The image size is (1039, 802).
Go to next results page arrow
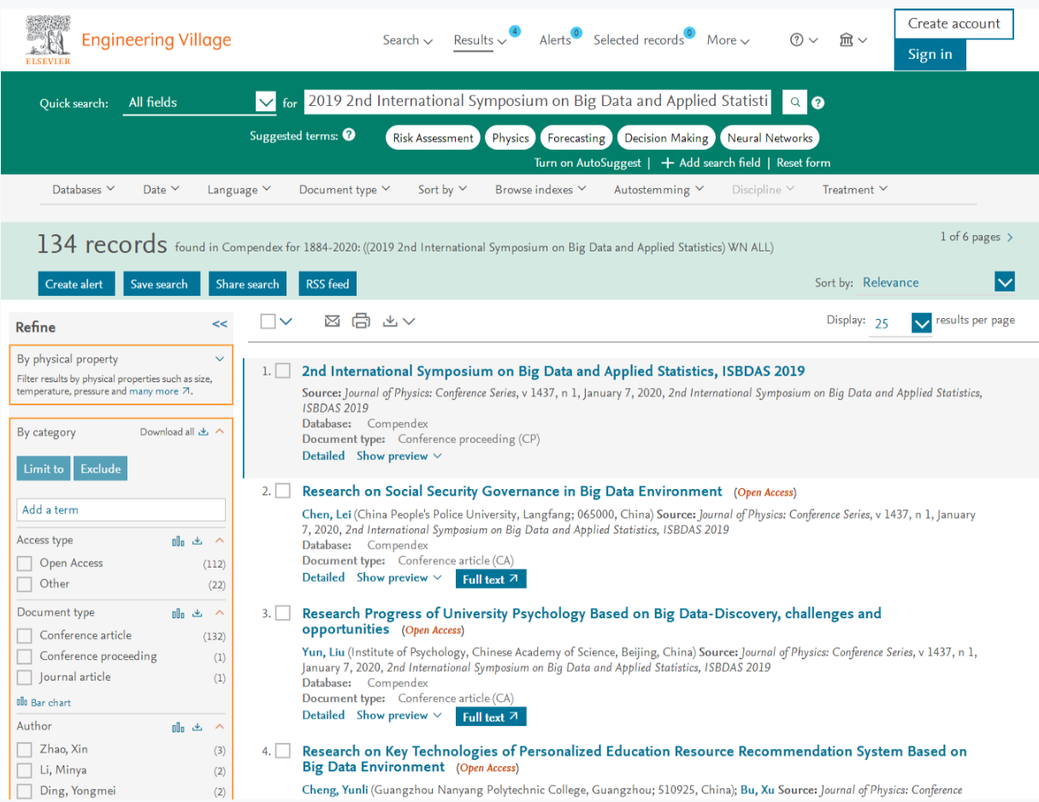(1010, 238)
